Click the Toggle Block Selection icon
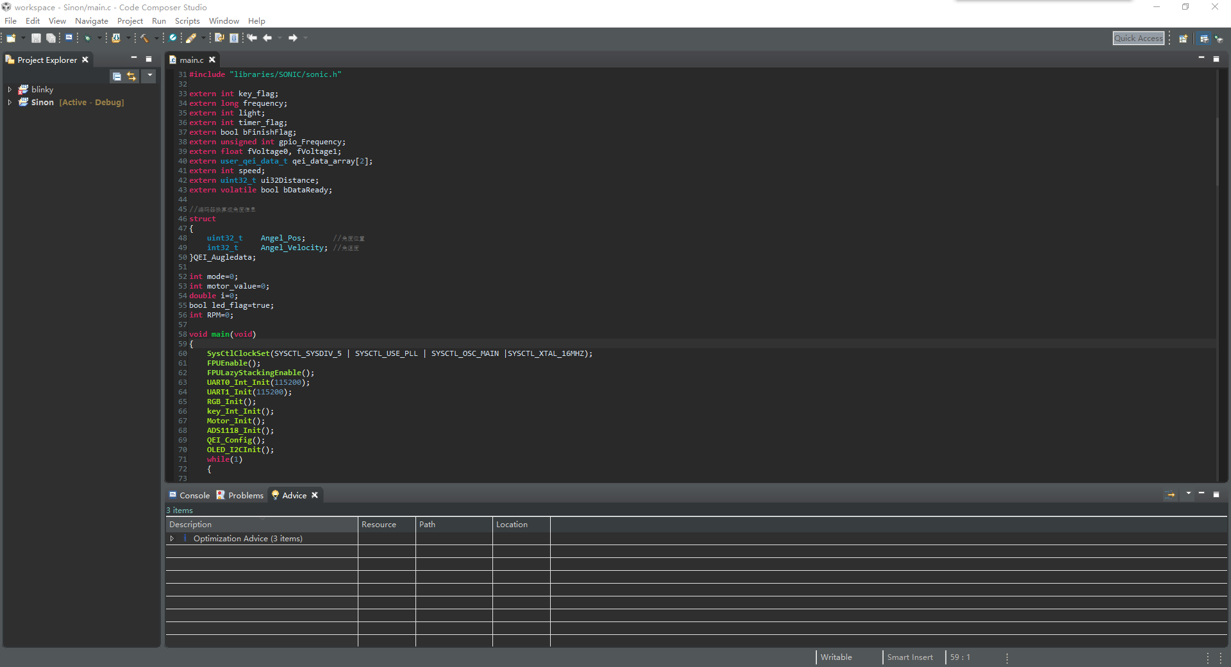Viewport: 1231px width, 667px height. pos(234,38)
